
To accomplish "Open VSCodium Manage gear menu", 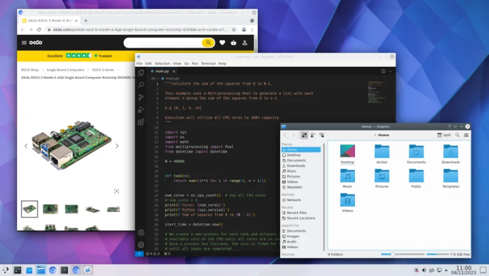I will pyautogui.click(x=141, y=244).
